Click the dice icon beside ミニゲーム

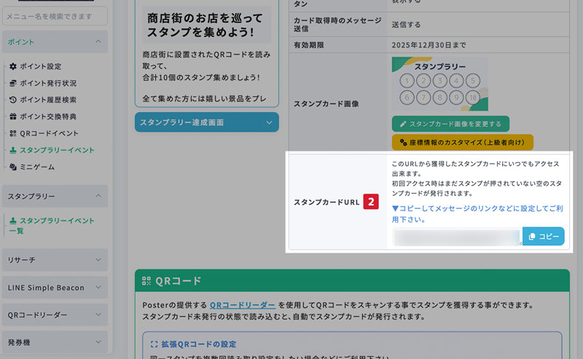tap(13, 167)
